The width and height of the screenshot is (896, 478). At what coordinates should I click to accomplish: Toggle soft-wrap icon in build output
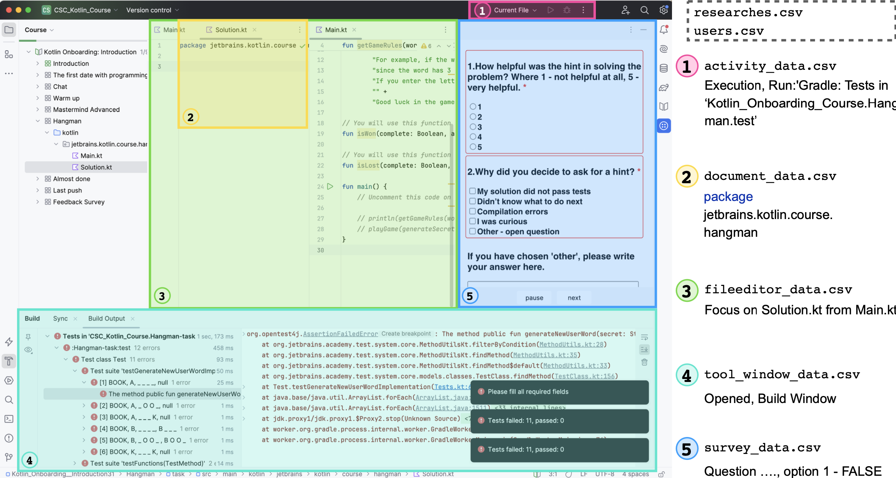tap(644, 337)
